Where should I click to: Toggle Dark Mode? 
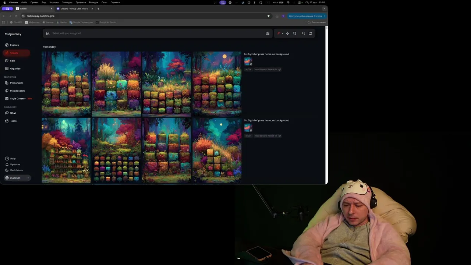pos(14,170)
